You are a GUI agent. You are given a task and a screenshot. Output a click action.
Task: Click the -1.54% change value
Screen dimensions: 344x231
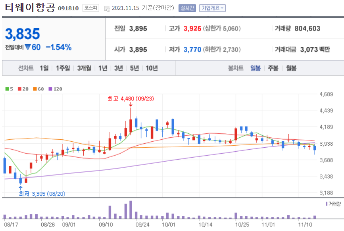tap(59, 47)
